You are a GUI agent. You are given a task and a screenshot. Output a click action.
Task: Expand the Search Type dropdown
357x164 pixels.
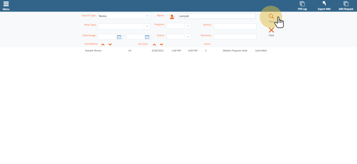pyautogui.click(x=147, y=16)
